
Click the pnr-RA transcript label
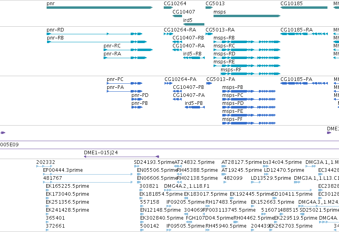(x=112, y=54)
